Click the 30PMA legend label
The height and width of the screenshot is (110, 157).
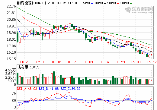[x=125, y=3]
